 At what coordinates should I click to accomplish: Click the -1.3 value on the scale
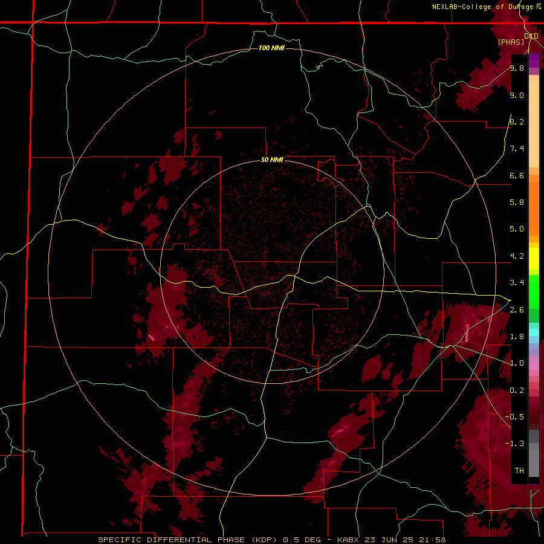point(514,444)
